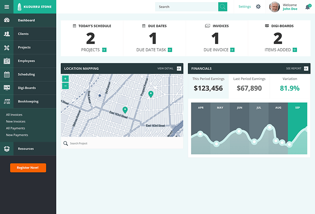Select the APR column in chart
315x214 pixels.
click(x=201, y=128)
